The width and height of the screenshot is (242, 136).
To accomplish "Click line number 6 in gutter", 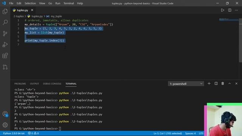I will pyautogui.click(x=19, y=40).
